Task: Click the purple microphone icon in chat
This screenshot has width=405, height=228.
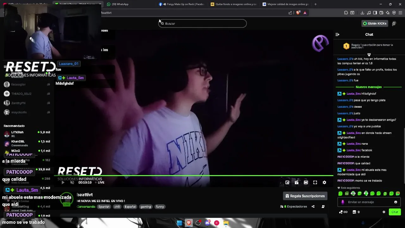Action: tap(343, 202)
